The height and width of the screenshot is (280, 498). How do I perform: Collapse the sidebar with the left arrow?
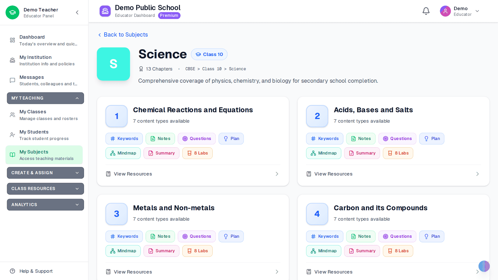click(77, 12)
